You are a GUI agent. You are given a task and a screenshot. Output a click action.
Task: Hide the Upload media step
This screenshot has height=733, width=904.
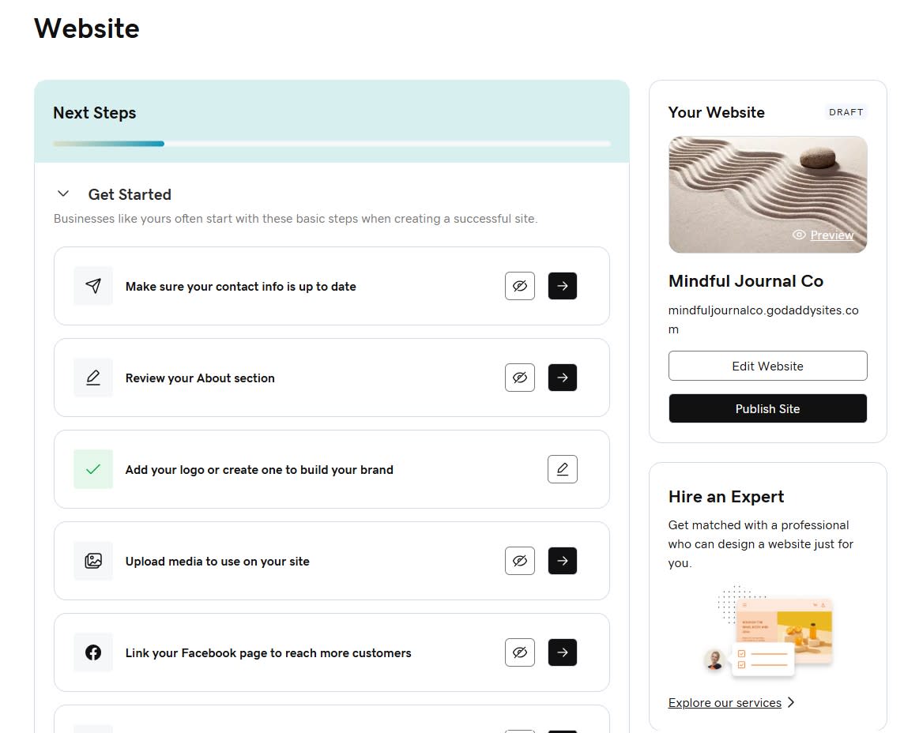click(520, 561)
